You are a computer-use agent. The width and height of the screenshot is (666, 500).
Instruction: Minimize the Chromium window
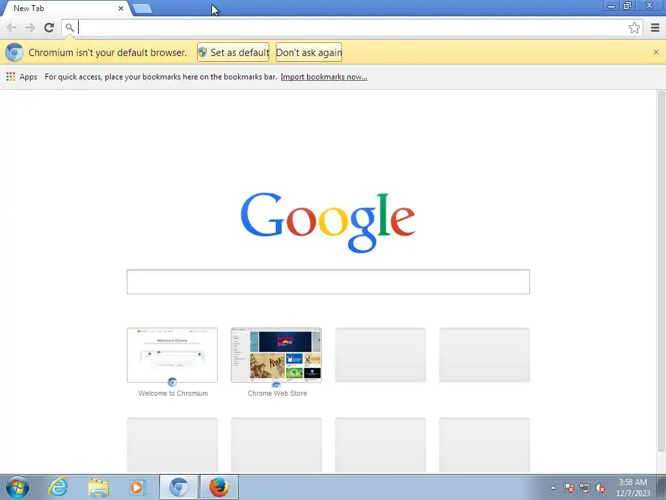(x=611, y=6)
